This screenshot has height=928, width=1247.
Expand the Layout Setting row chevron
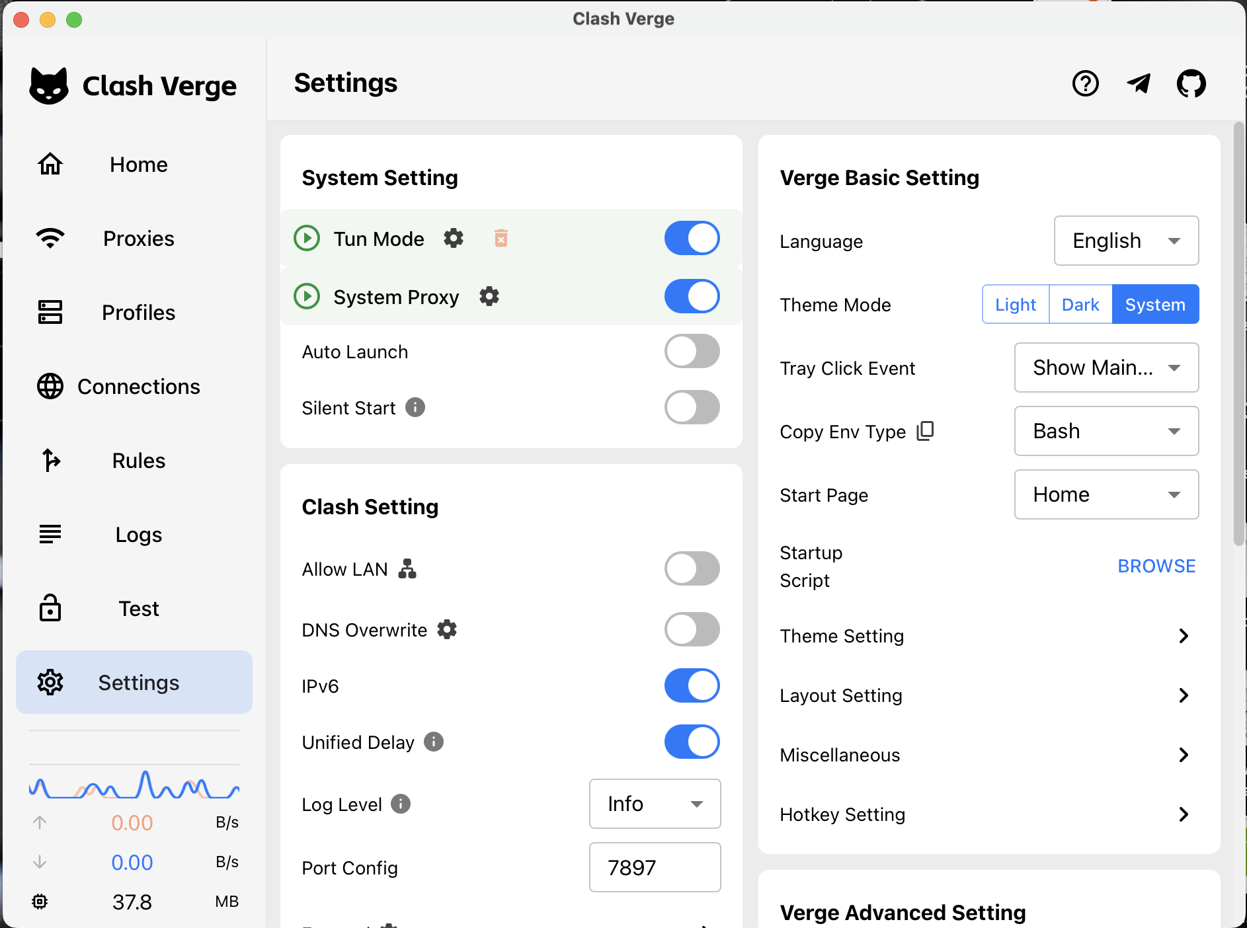[1184, 695]
